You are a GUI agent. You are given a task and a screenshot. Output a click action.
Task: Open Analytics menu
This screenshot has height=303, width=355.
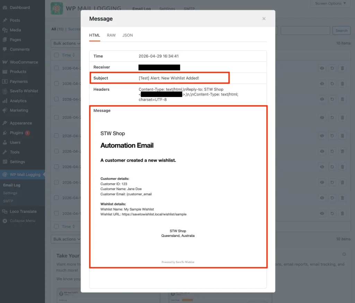pyautogui.click(x=18, y=101)
